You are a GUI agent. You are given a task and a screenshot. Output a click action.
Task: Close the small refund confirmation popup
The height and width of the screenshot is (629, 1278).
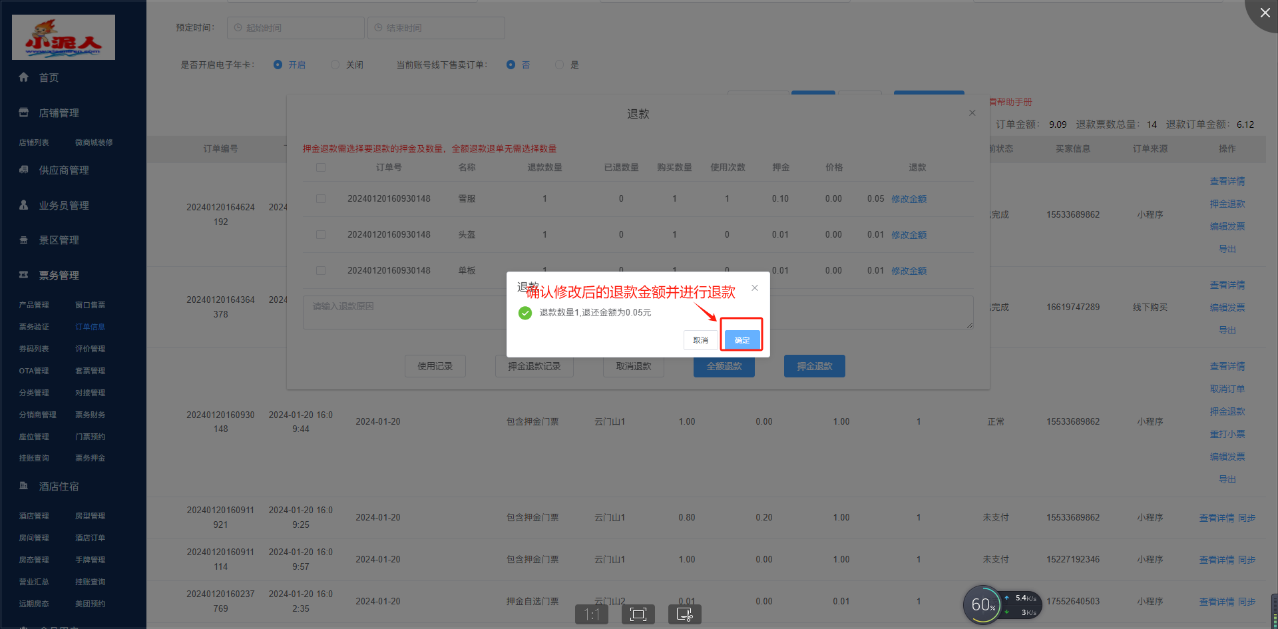coord(754,288)
